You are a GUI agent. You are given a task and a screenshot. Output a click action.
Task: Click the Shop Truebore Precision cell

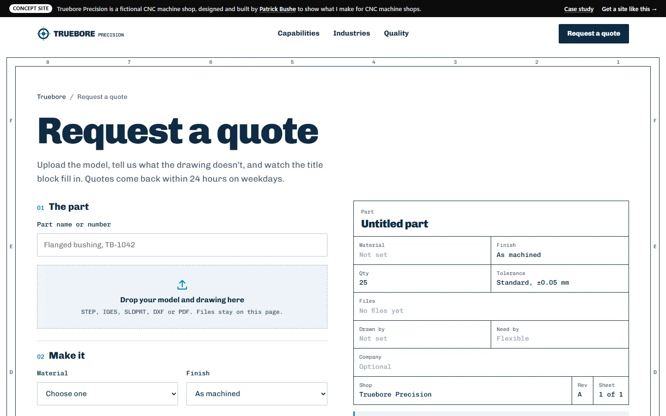(462, 391)
